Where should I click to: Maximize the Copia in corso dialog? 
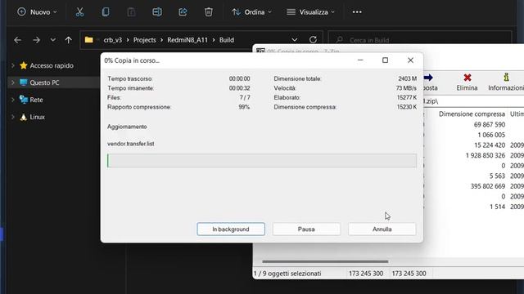point(385,60)
